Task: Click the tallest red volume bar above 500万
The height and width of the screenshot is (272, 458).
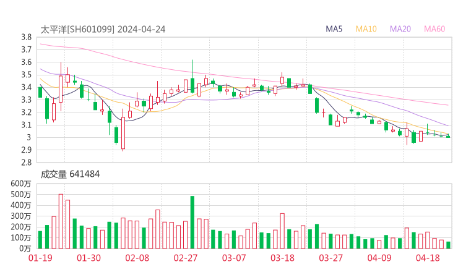Action: 61,221
